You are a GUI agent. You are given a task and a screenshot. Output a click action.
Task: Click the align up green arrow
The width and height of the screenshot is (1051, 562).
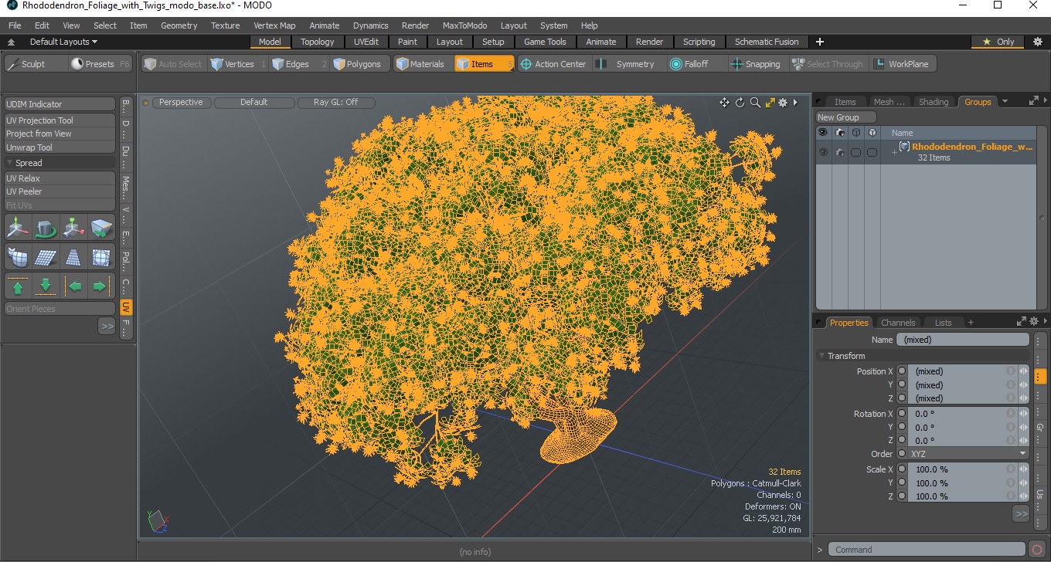[19, 286]
